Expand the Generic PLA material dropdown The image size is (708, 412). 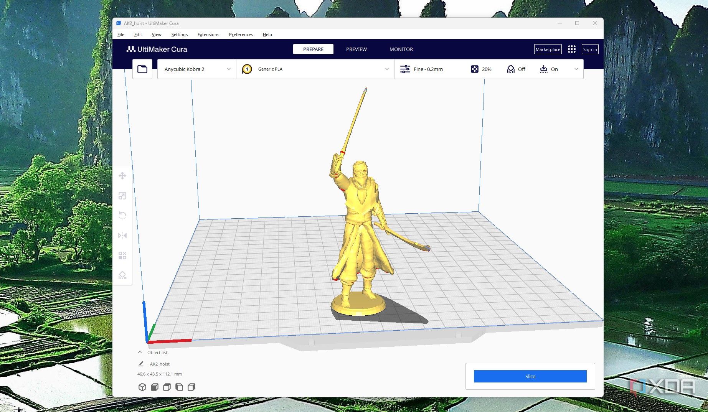[x=315, y=69]
